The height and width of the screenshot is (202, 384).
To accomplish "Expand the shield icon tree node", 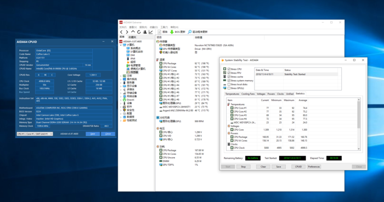I will click(x=121, y=110).
